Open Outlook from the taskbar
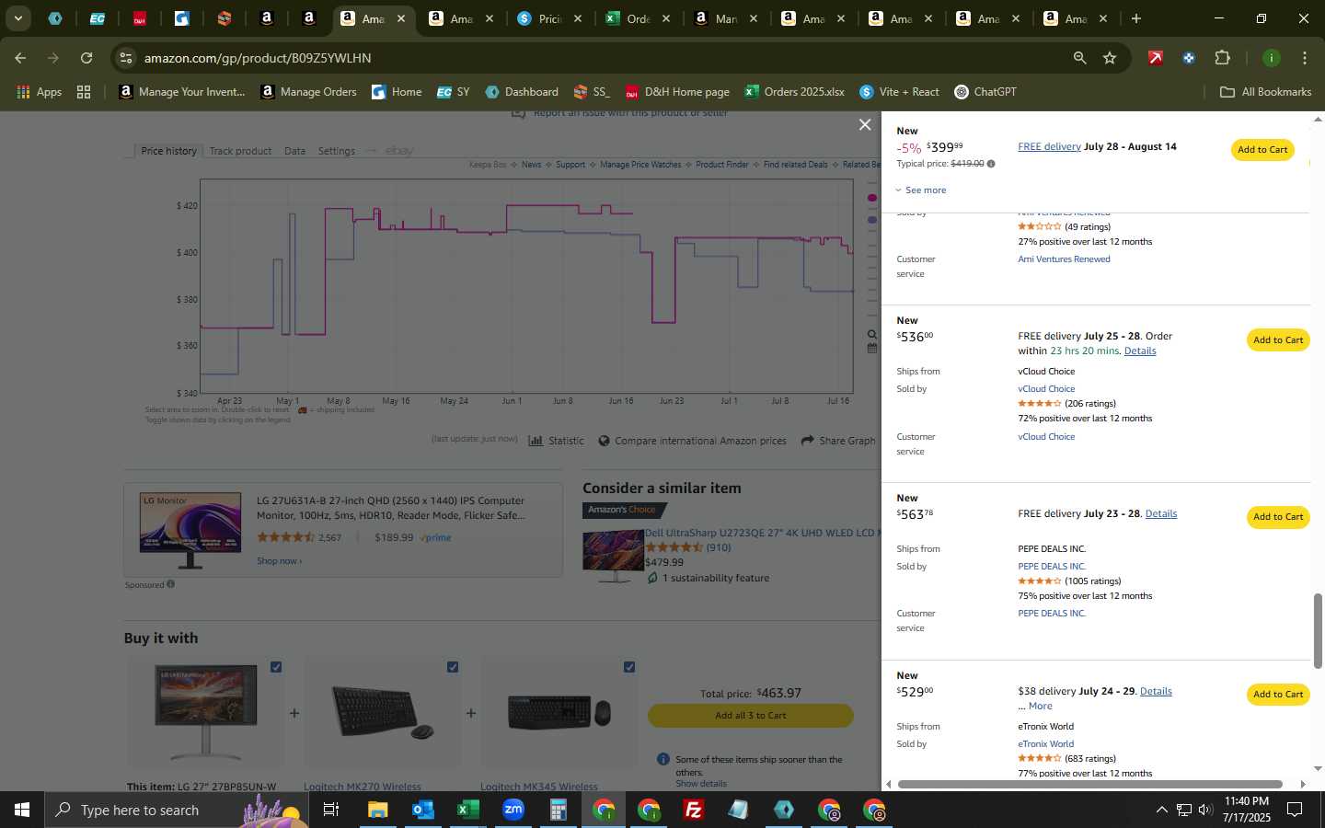This screenshot has width=1325, height=828. click(423, 810)
